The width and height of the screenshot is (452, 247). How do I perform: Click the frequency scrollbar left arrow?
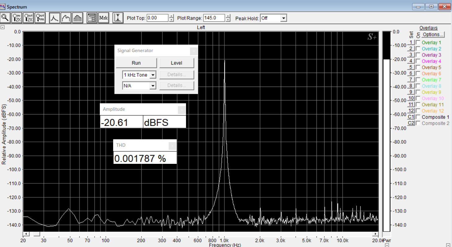26,234
